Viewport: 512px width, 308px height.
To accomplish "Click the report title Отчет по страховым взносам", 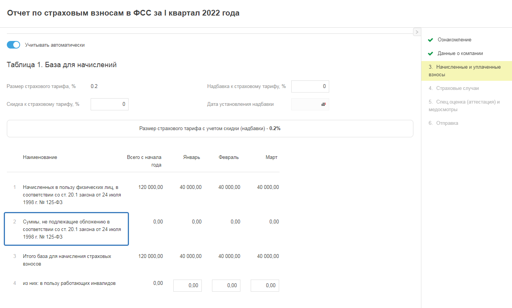I will click(123, 13).
